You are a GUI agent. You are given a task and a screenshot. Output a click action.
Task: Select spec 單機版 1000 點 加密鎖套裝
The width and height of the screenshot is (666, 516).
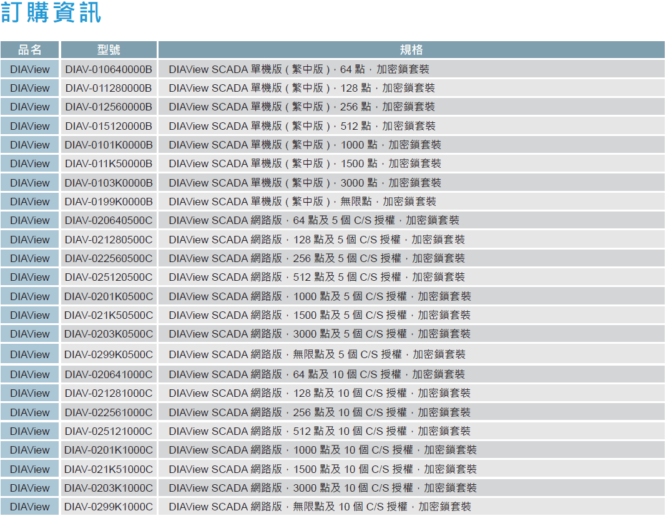click(305, 145)
